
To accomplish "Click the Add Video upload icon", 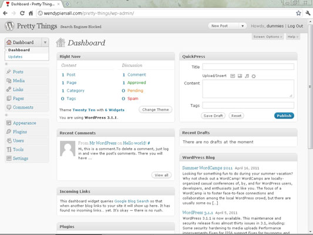I will click(x=240, y=76).
